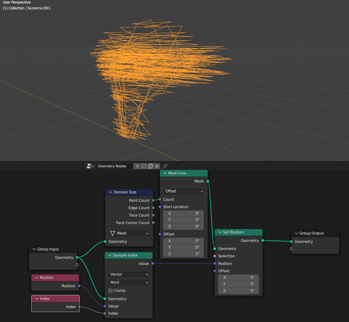This screenshot has width=349, height=322.
Task: Click the Selection input socket of Set Position
Action: click(214, 256)
